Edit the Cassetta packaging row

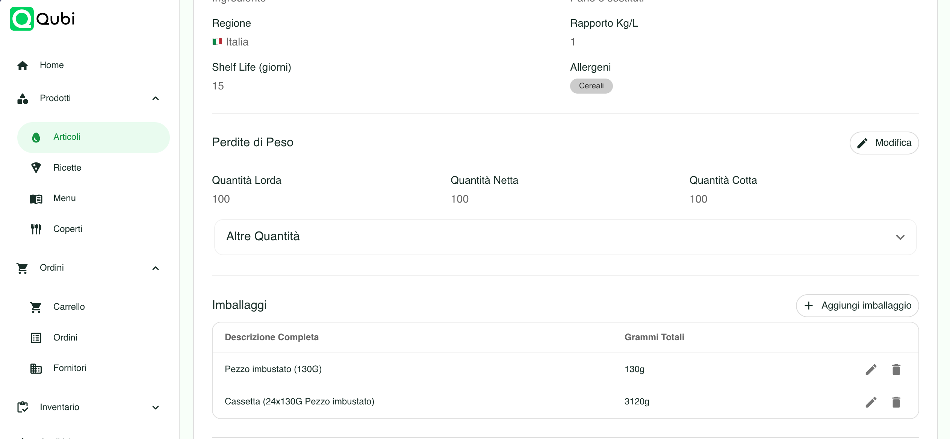click(x=871, y=402)
